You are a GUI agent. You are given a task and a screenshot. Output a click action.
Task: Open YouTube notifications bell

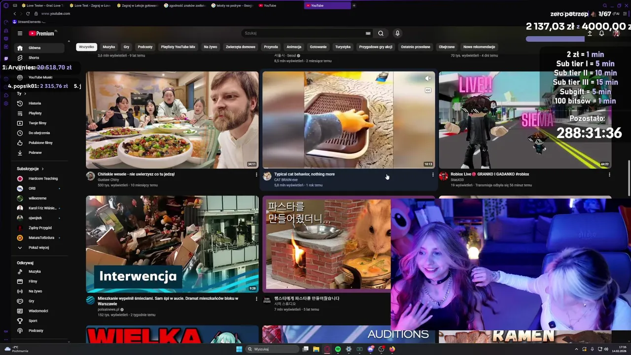[601, 34]
